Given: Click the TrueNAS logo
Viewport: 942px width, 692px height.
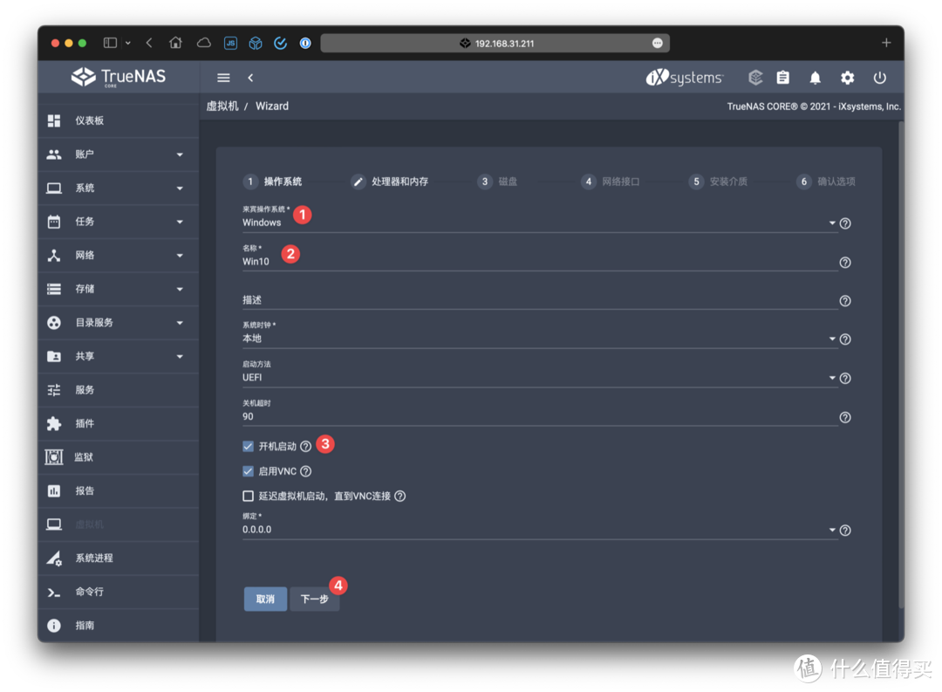Looking at the screenshot, I should (119, 77).
